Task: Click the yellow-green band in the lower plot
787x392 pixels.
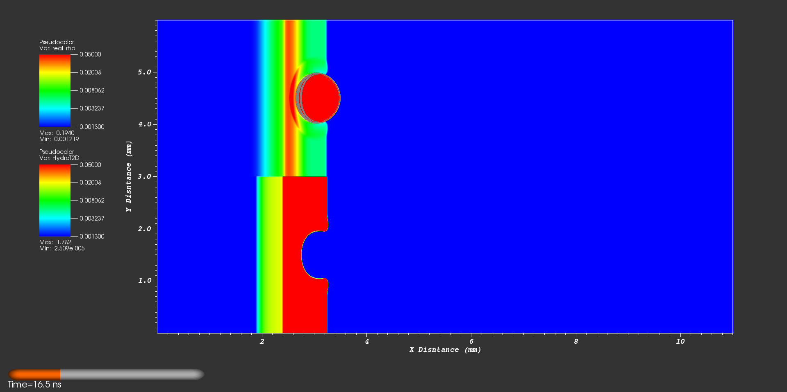Action: [271, 254]
